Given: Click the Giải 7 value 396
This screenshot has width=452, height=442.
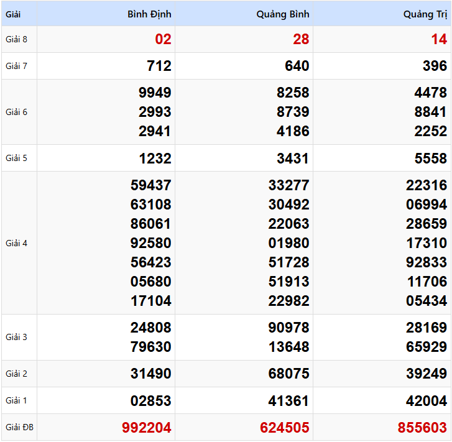Looking at the screenshot, I should point(435,66).
